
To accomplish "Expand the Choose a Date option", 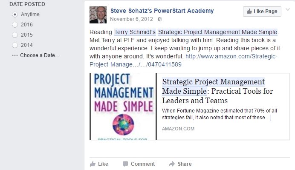I will pos(39,55).
